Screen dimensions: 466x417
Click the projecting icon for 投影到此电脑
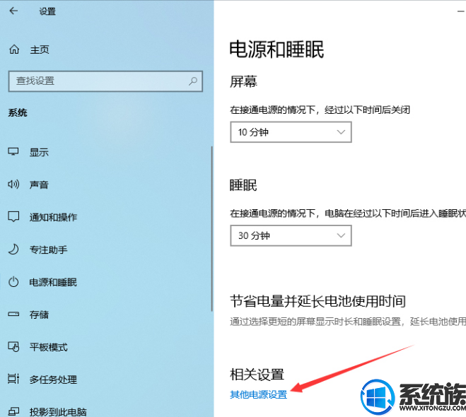pos(13,411)
